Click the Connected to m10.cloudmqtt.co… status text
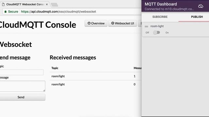The image size is (209, 117). pyautogui.click(x=169, y=9)
